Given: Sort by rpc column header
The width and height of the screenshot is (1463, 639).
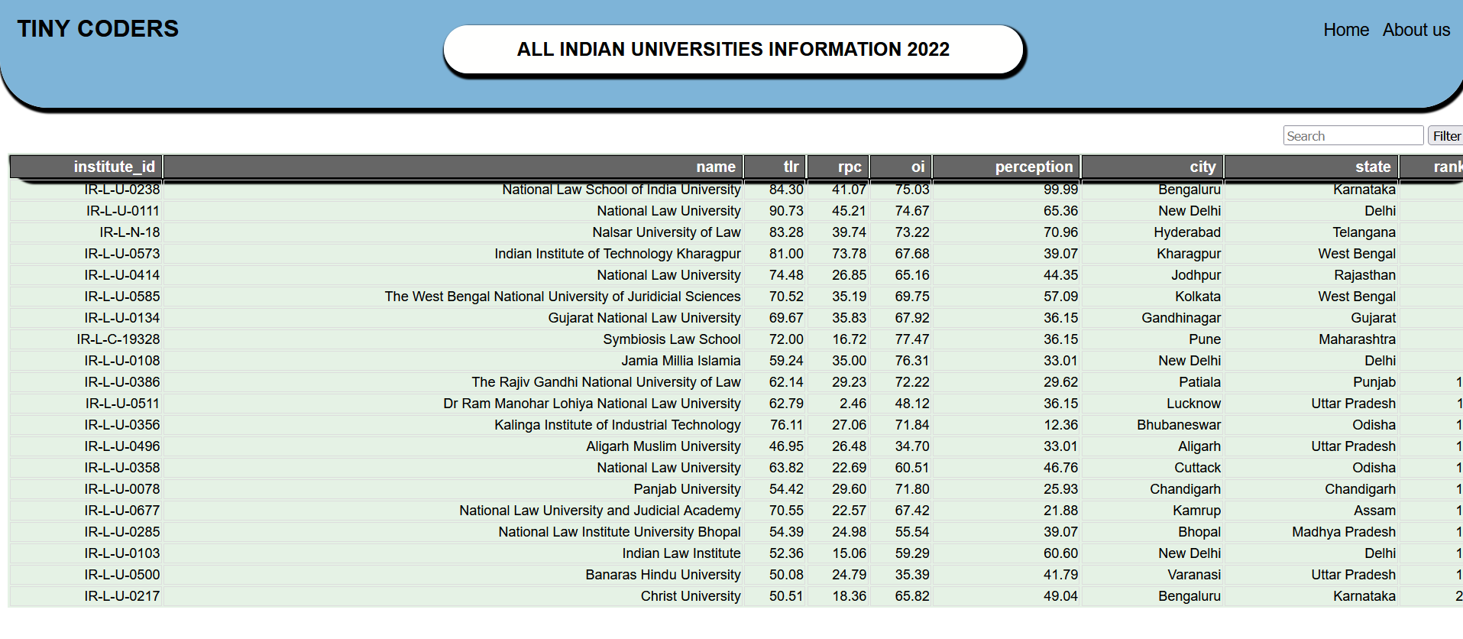Looking at the screenshot, I should tap(838, 167).
